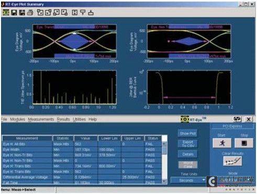Click the Clear Results eraser icon
The width and height of the screenshot is (257, 194).
click(233, 161)
